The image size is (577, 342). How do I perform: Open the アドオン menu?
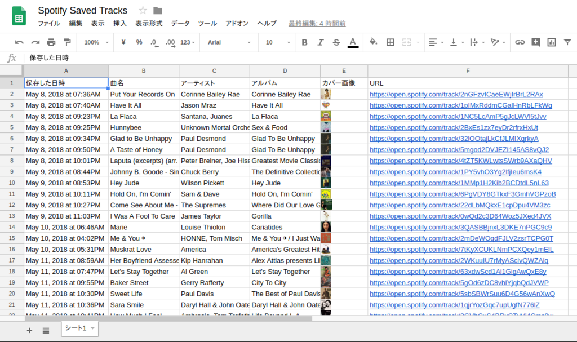point(237,24)
